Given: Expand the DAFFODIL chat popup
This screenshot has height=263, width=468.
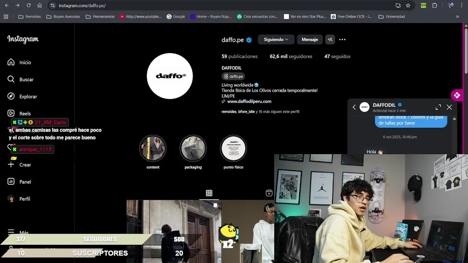Looking at the screenshot, I should click(x=438, y=107).
